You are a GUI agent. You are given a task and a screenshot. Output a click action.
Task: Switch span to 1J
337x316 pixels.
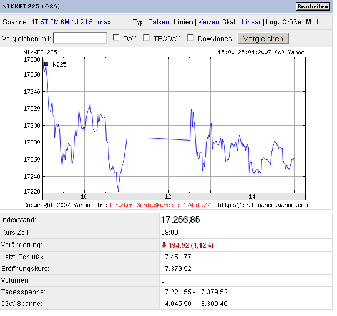coord(74,22)
